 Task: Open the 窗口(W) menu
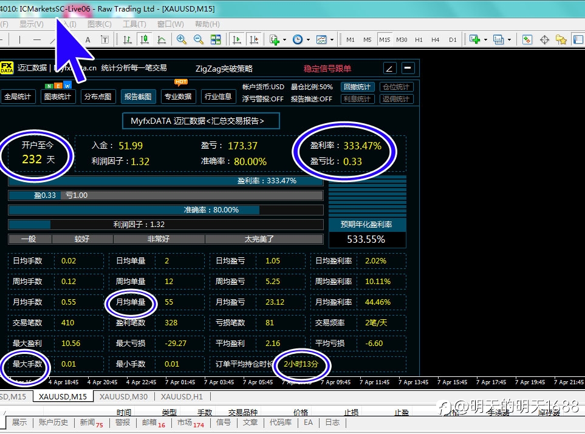170,24
